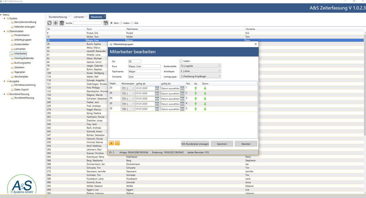Image resolution: width=366 pixels, height=198 pixels.
Task: Move Wochenplan 721 row up
Action: click(x=196, y=88)
